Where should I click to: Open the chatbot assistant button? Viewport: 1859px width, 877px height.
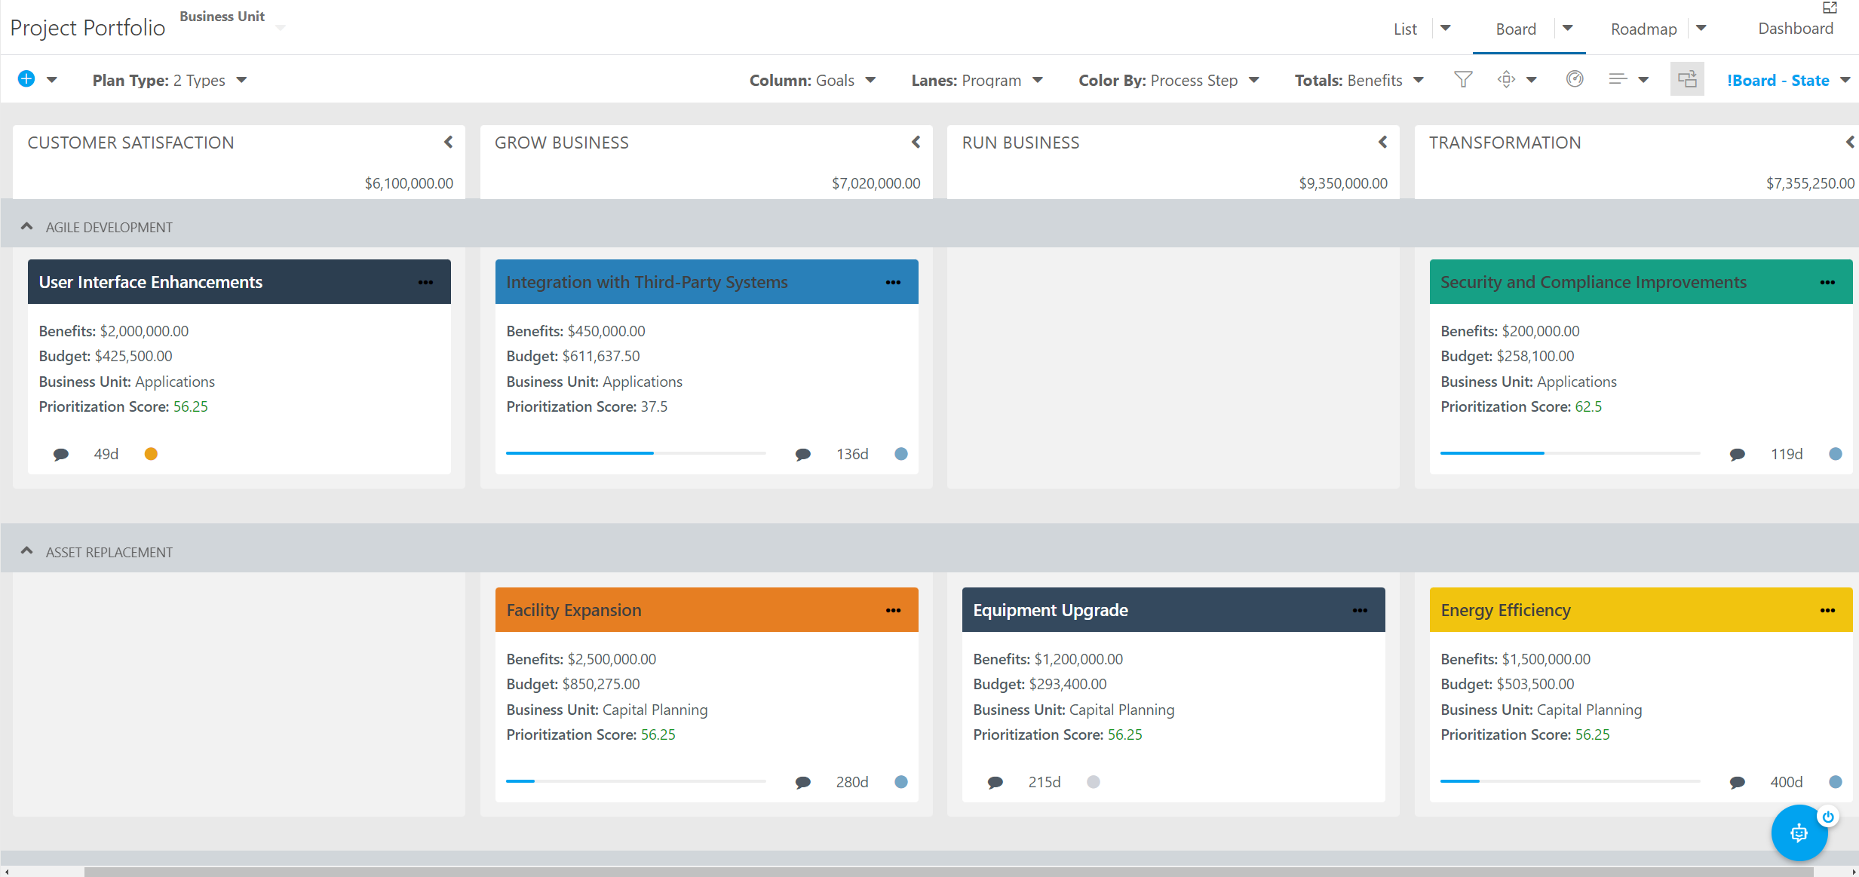pyautogui.click(x=1799, y=833)
